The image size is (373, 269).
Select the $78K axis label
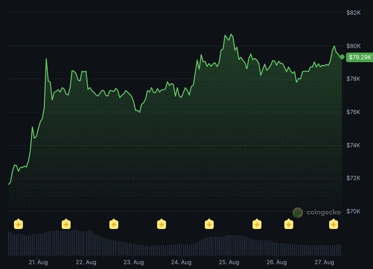click(353, 79)
